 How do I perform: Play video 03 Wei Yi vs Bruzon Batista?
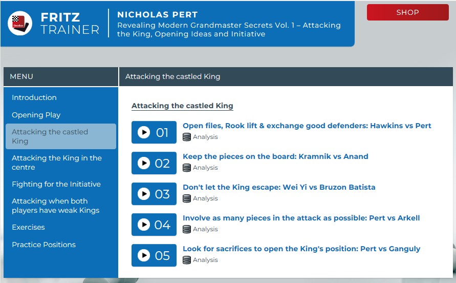(154, 194)
